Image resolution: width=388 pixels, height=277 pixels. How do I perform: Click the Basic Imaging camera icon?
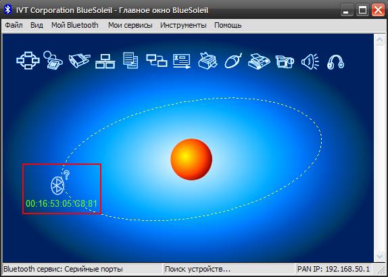point(285,61)
